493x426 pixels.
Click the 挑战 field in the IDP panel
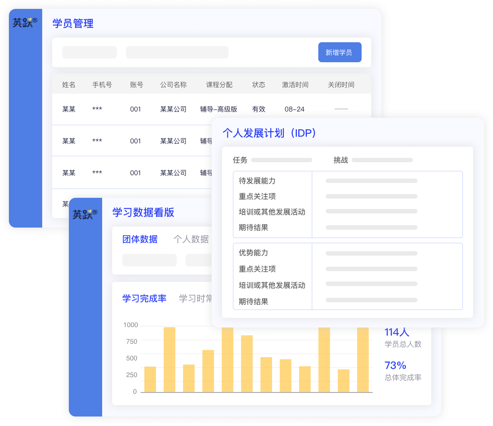coord(382,160)
